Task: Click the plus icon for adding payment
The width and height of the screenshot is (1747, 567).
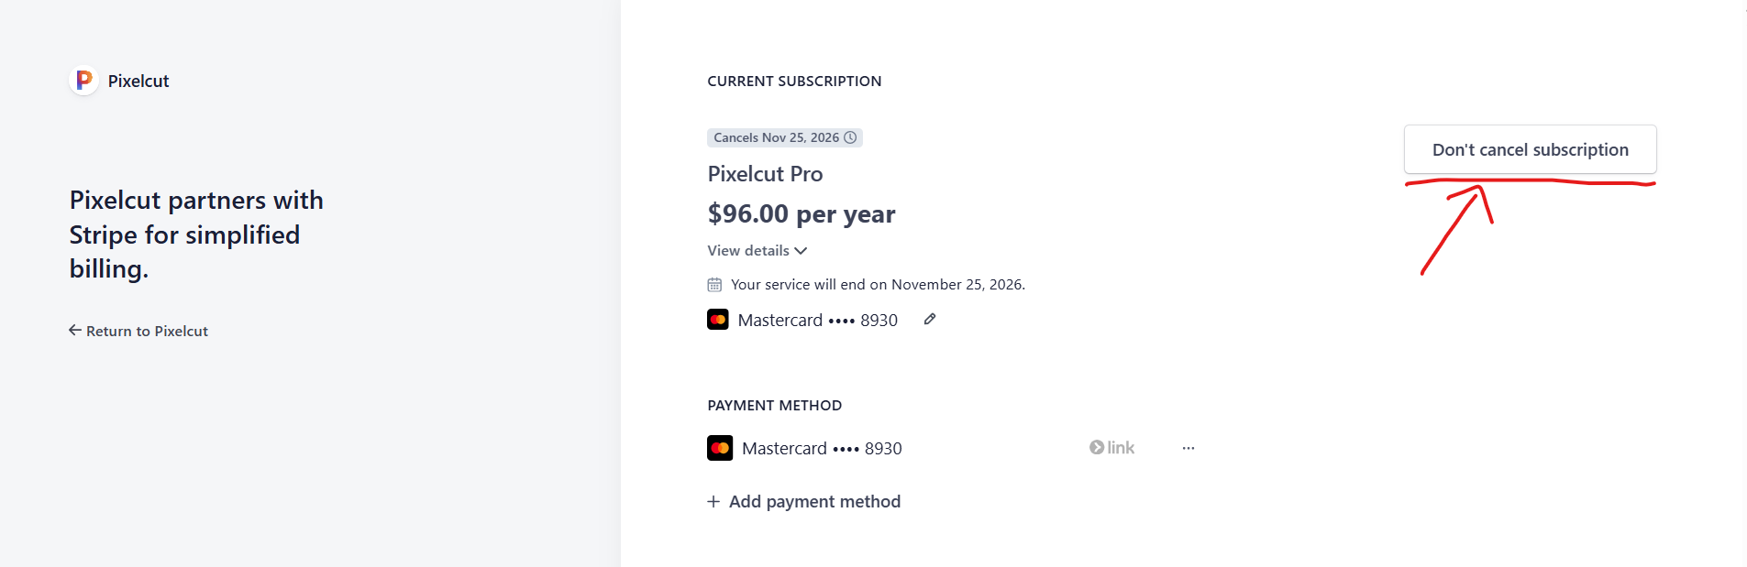Action: tap(713, 502)
